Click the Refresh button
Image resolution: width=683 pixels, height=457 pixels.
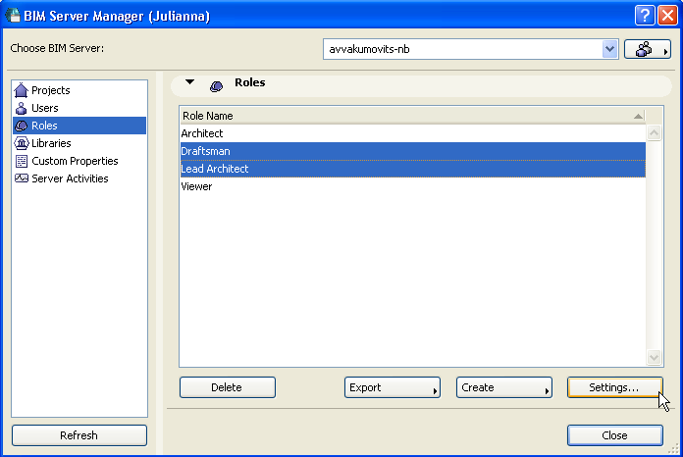(x=79, y=435)
